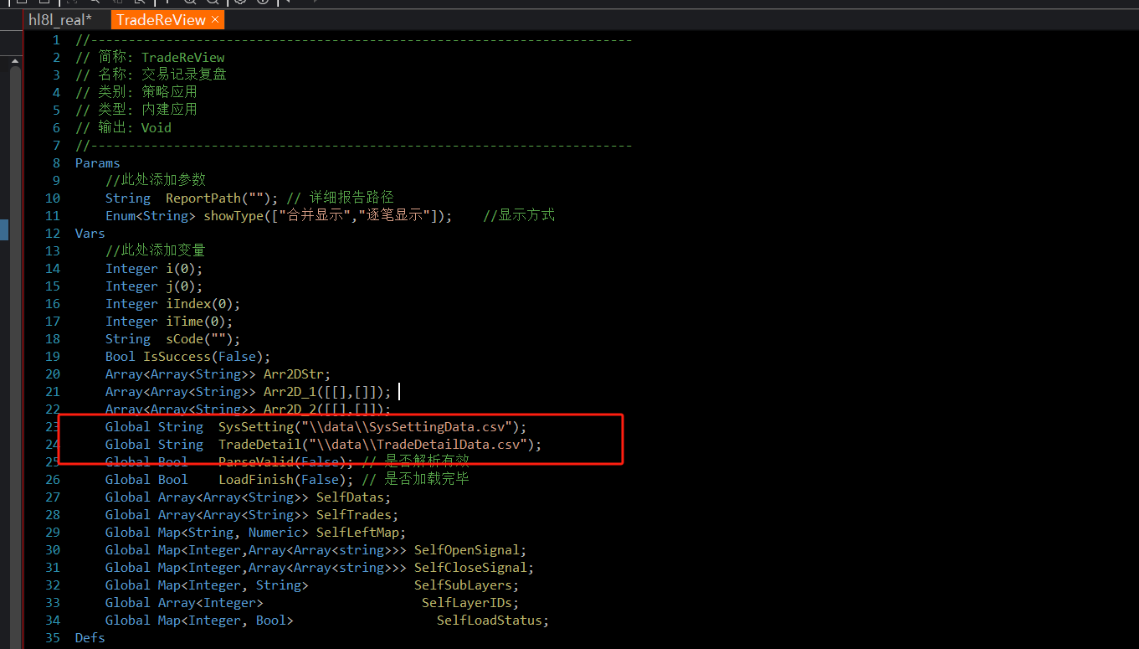Click 'LoadFinish(False);' in the code
This screenshot has width=1139, height=649.
click(x=286, y=480)
